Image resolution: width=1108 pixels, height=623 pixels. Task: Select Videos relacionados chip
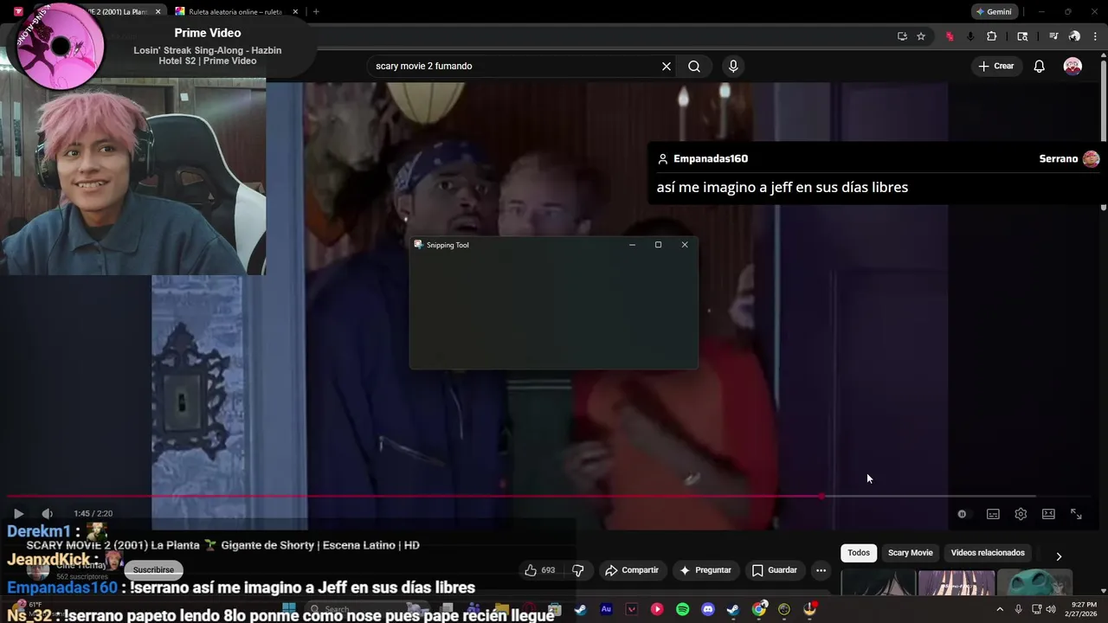click(988, 553)
